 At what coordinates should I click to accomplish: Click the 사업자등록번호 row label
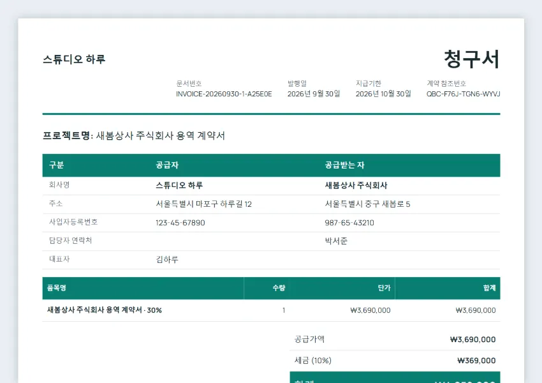coord(73,222)
